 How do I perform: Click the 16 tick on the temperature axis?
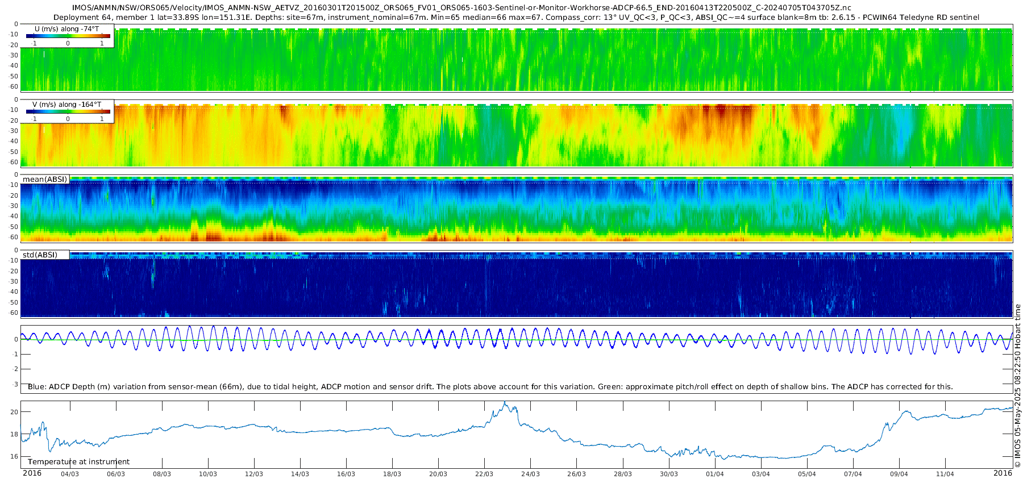[x=14, y=456]
